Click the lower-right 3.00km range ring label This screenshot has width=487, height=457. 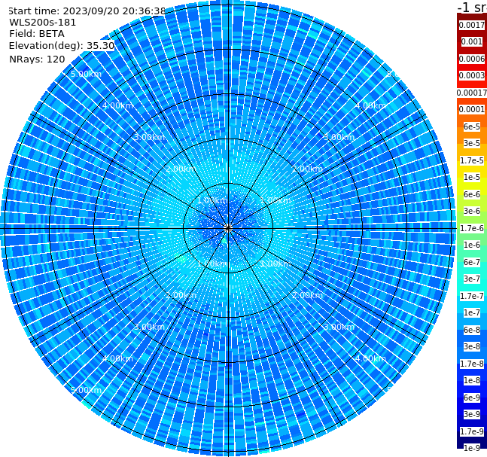click(x=339, y=327)
